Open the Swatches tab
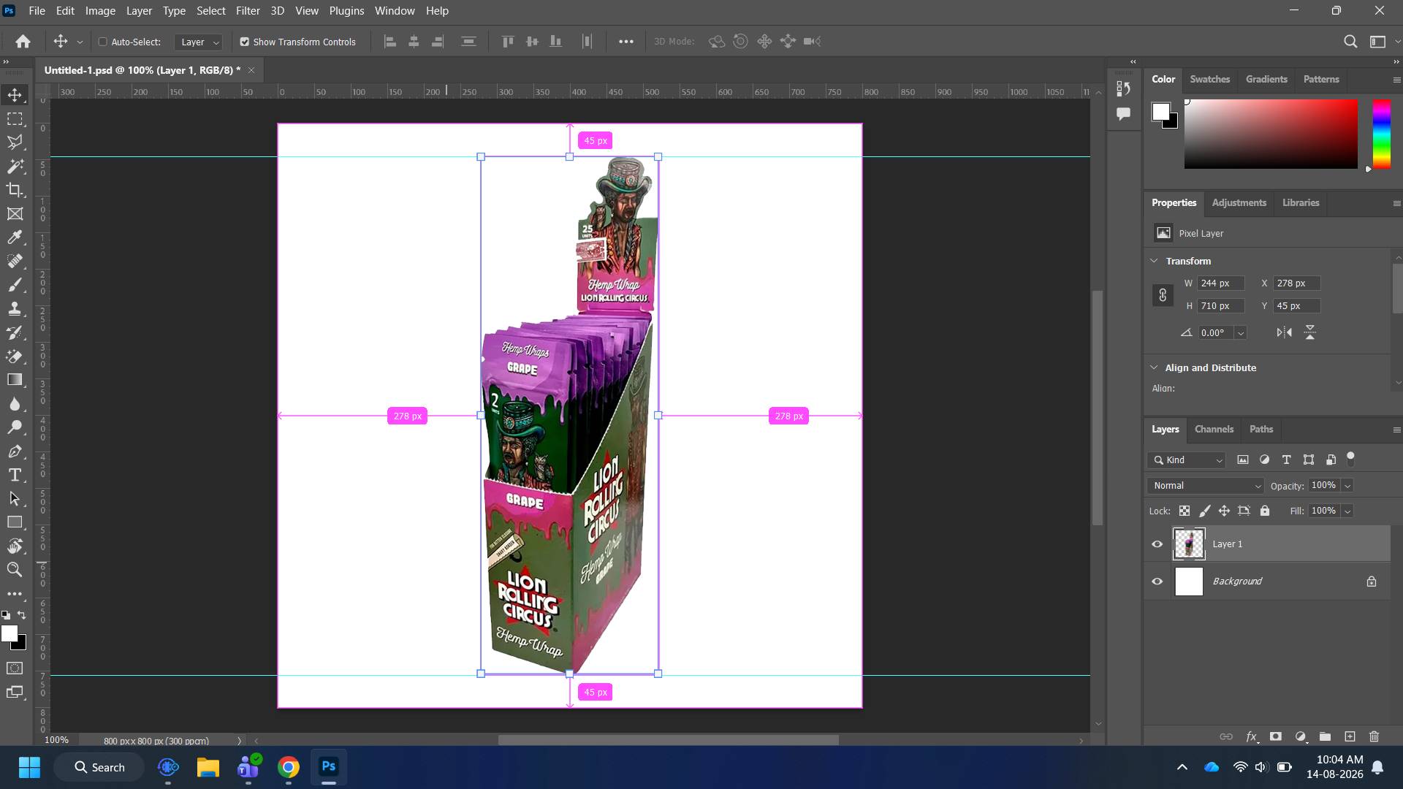This screenshot has width=1403, height=789. pos(1209,79)
